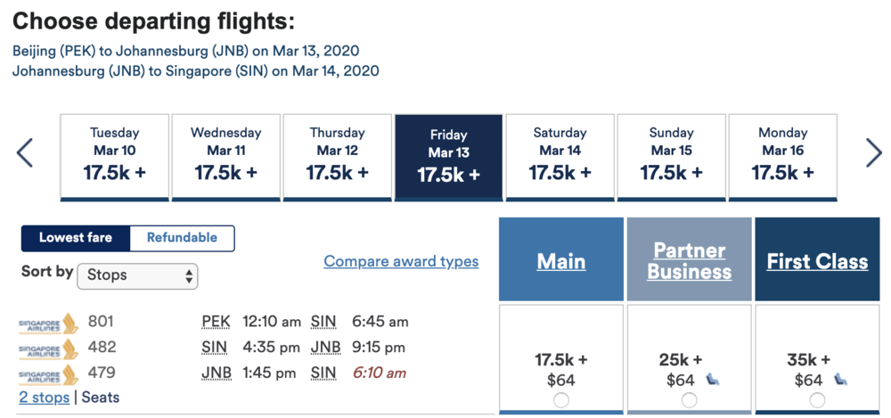This screenshot has height=418, width=891.
Task: Click the Partner Business seat icon
Action: (711, 380)
